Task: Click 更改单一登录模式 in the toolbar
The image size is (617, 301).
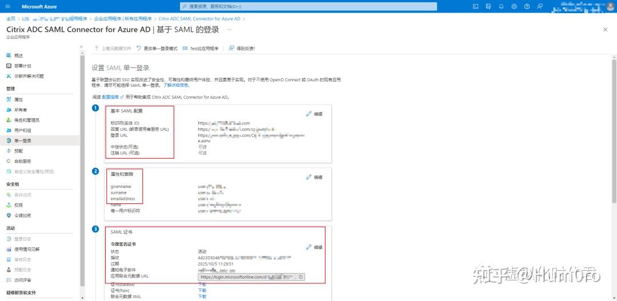Action: (x=157, y=49)
